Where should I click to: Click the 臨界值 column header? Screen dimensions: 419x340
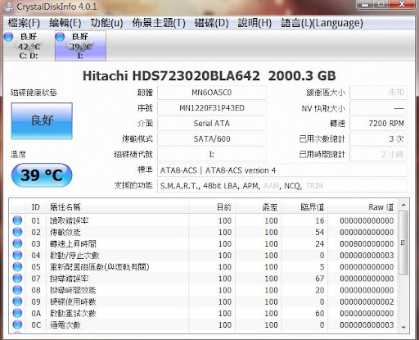[304, 207]
